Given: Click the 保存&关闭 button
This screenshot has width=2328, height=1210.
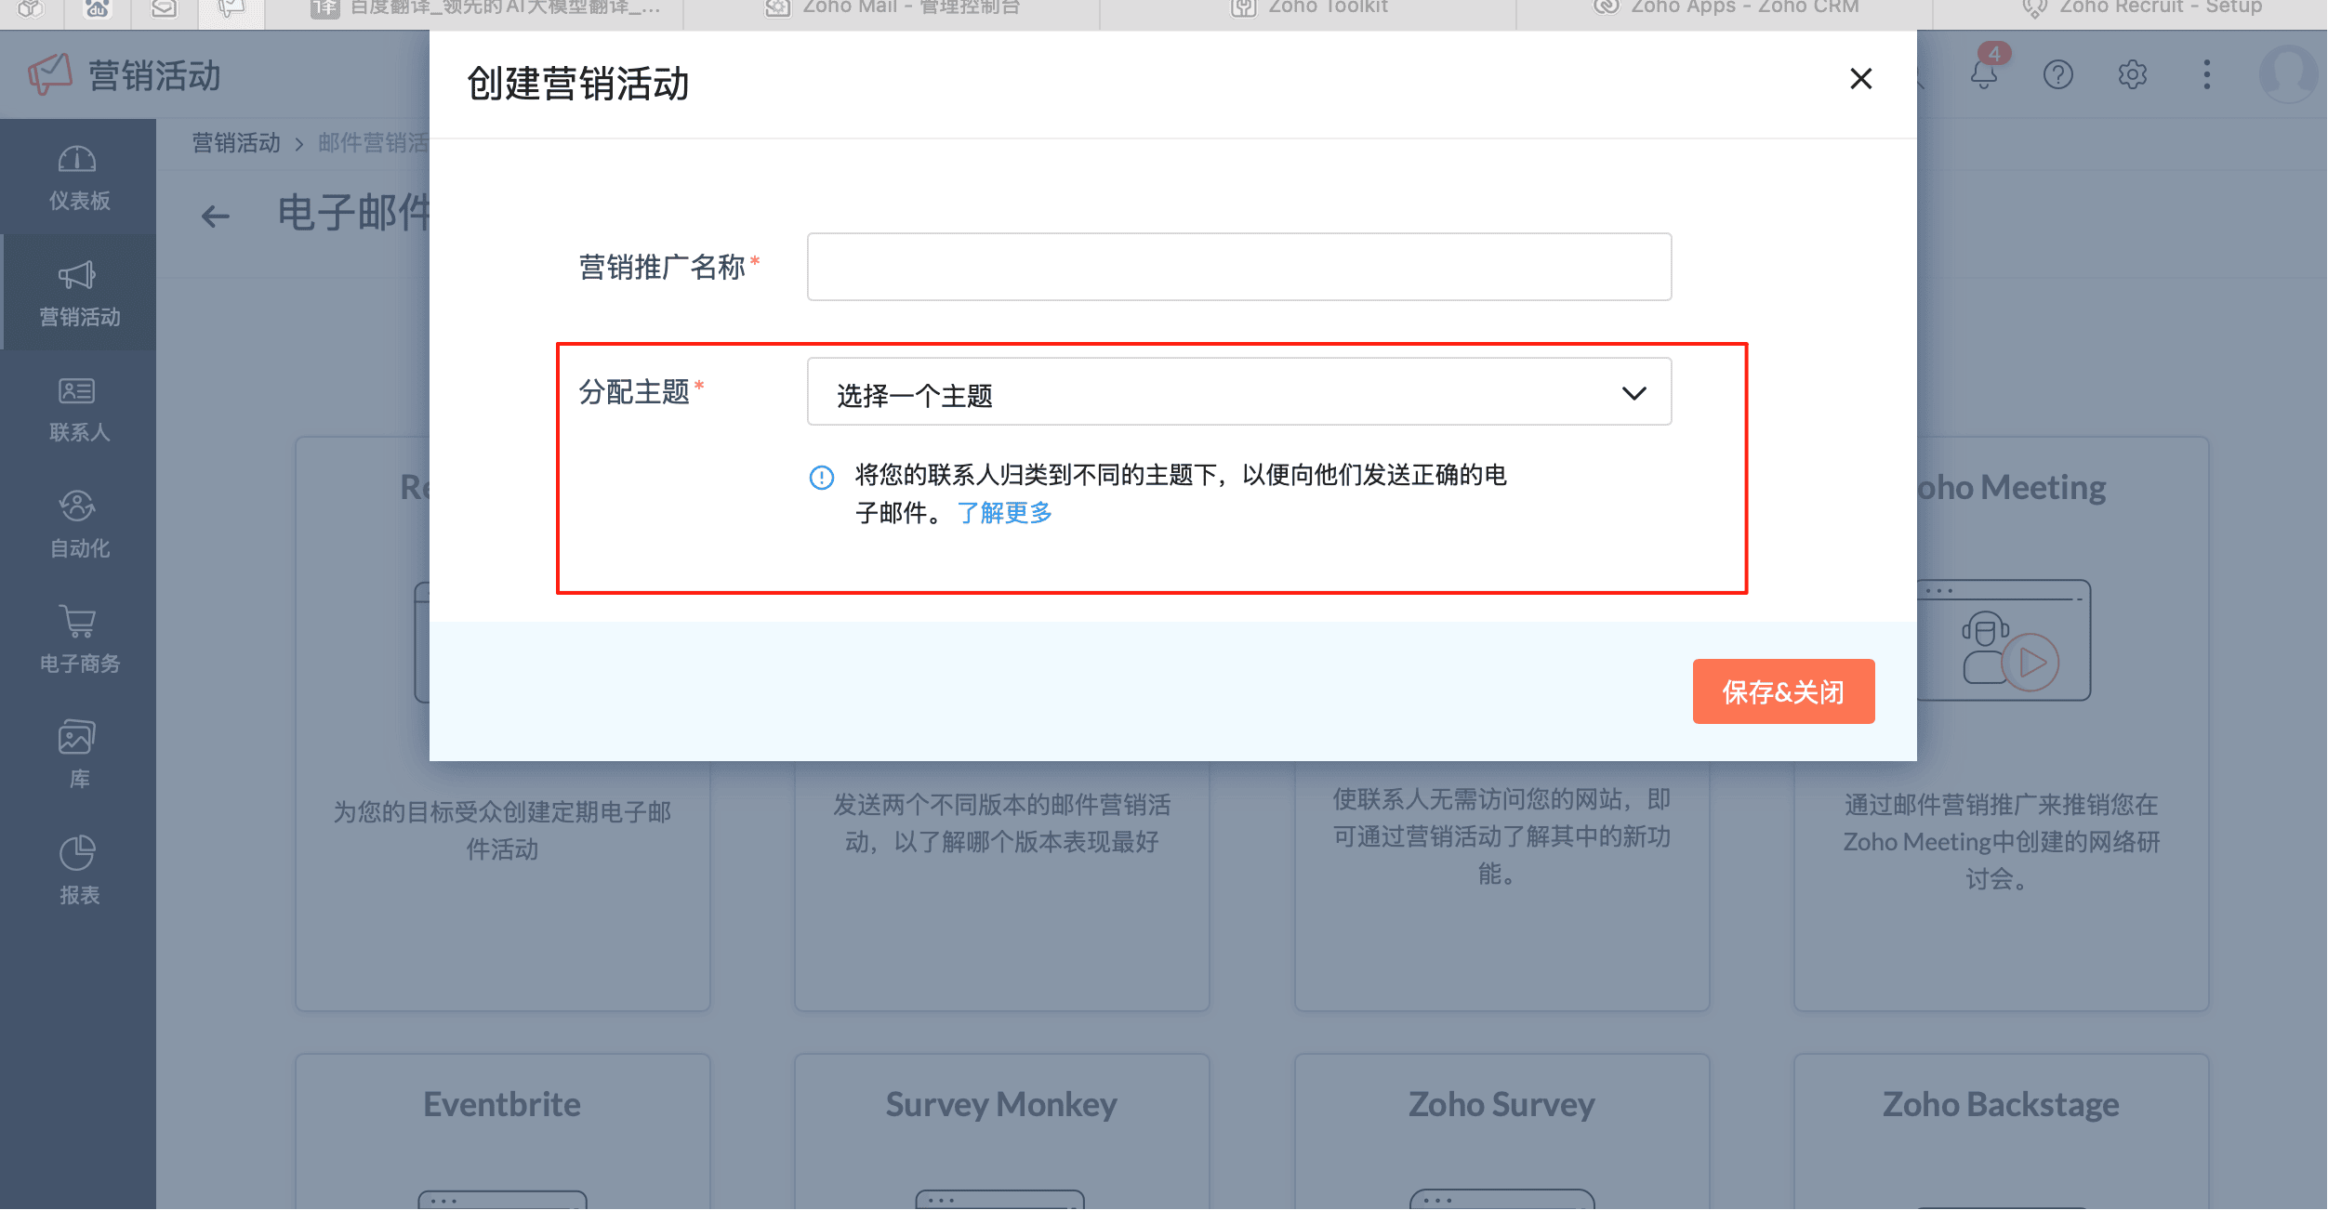Looking at the screenshot, I should [x=1783, y=690].
